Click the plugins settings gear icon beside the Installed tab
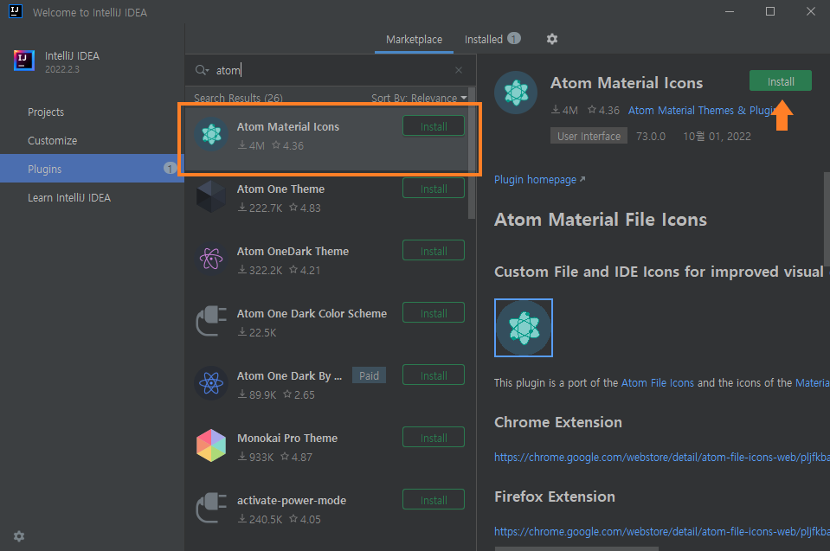The height and width of the screenshot is (551, 830). point(552,39)
